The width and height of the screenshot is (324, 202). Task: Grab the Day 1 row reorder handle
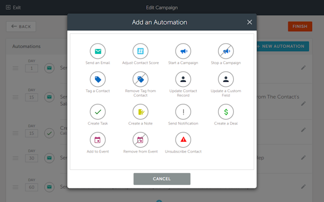(16, 68)
